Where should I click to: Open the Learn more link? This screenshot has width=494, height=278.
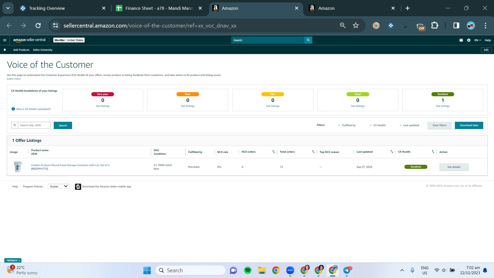14,79
